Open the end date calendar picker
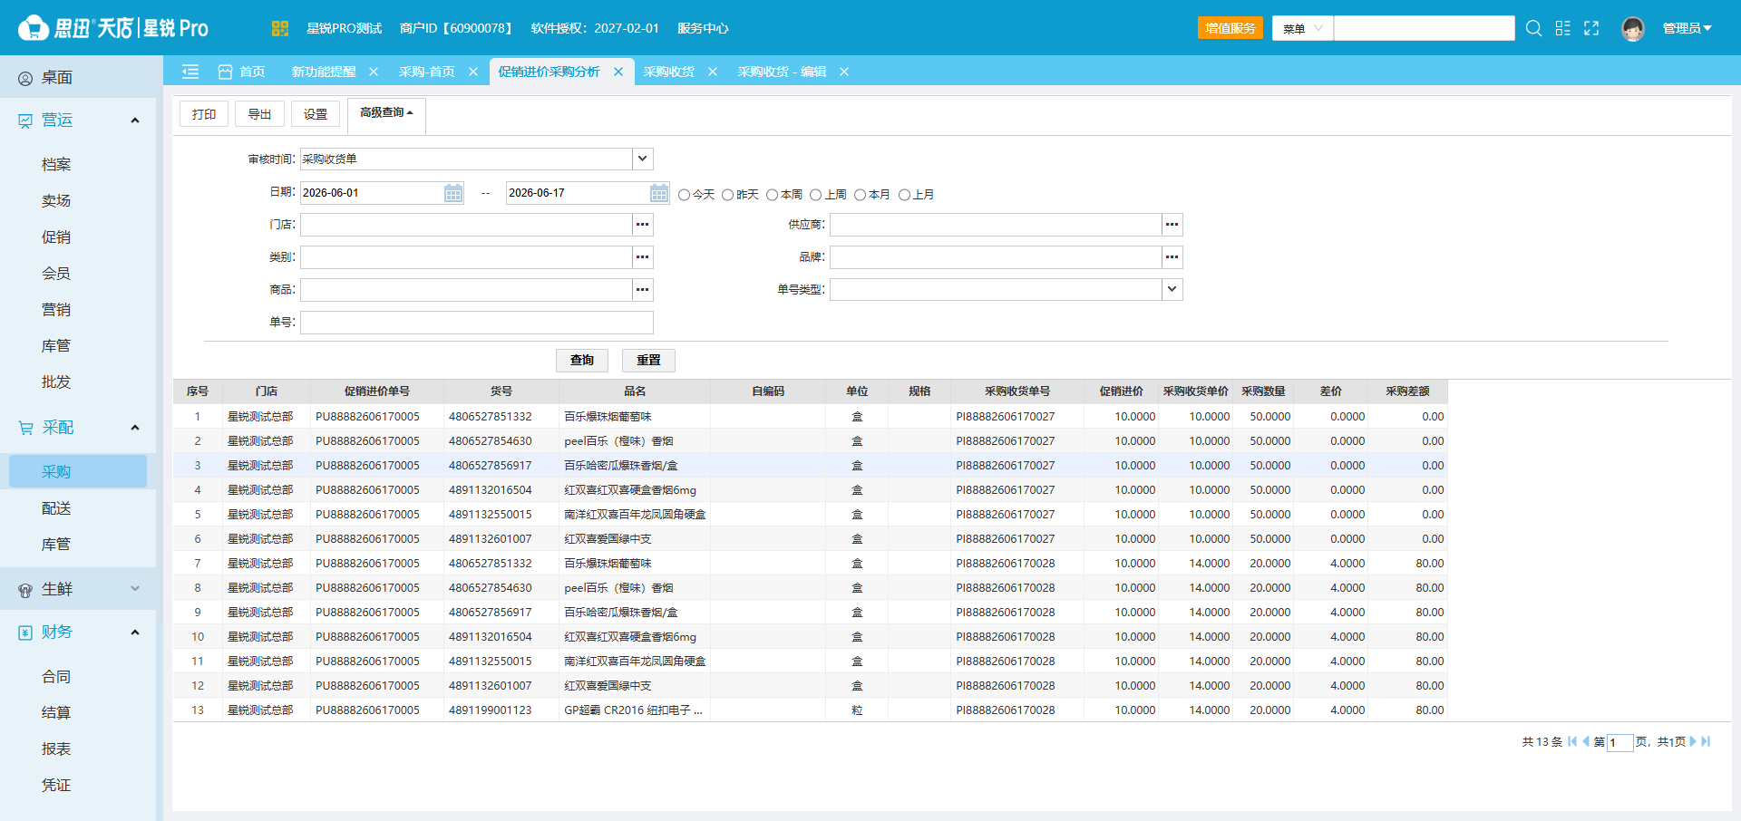 [x=659, y=193]
